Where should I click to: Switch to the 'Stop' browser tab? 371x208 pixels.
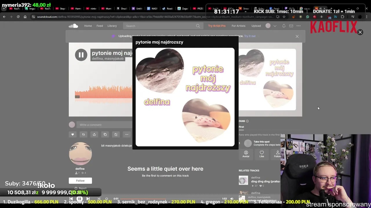point(61,9)
